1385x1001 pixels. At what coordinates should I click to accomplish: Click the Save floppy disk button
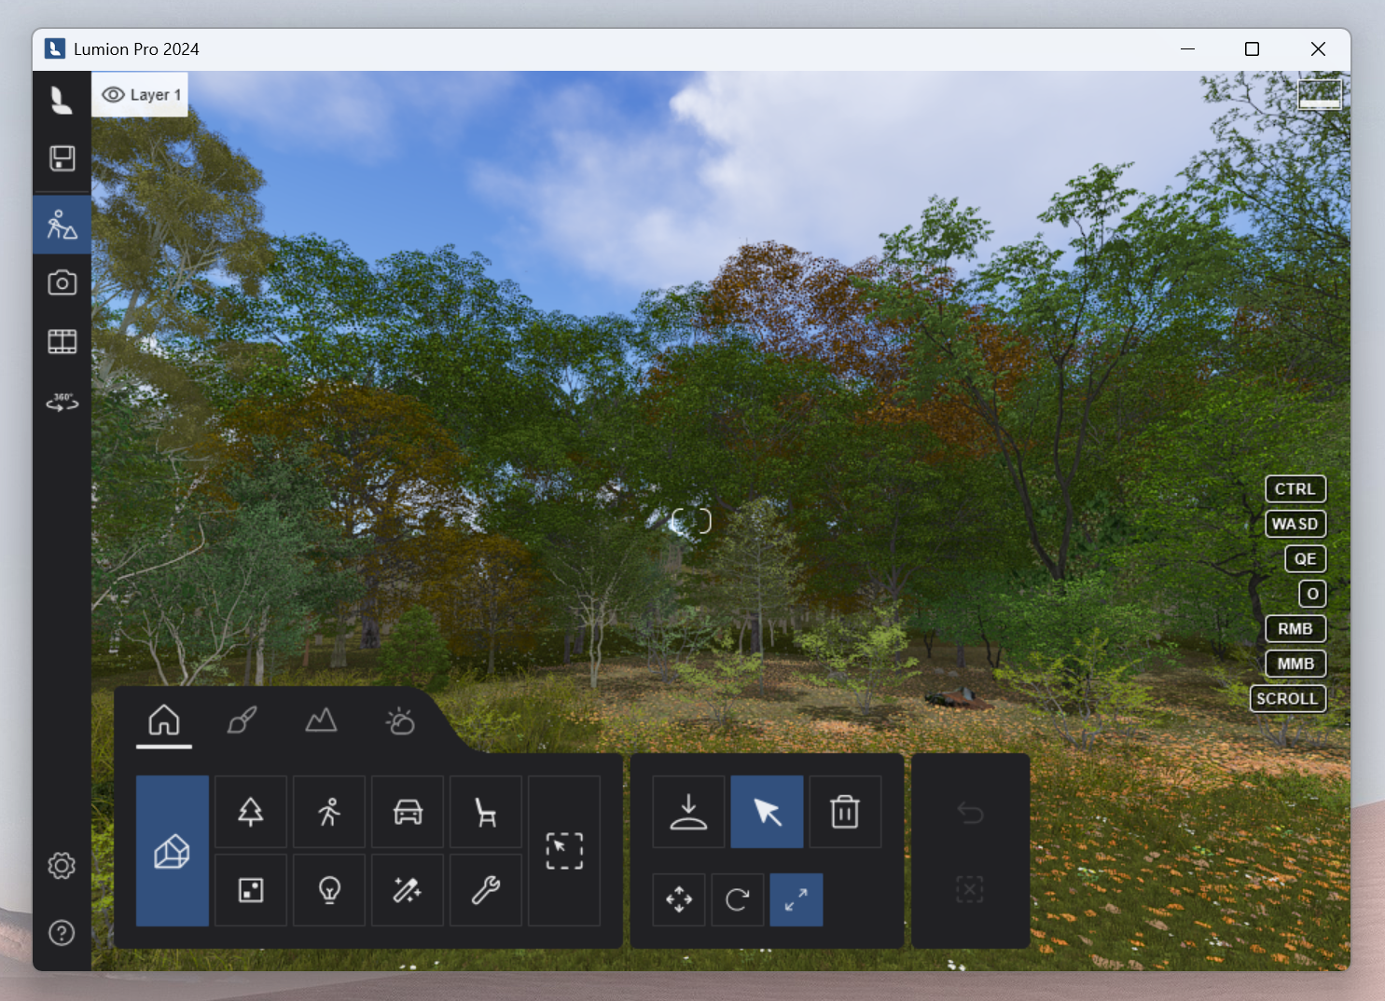(x=62, y=158)
